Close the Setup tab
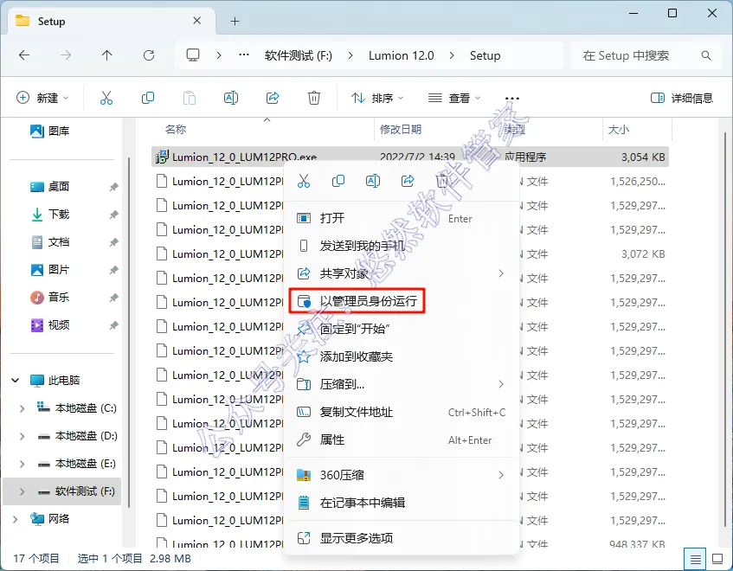 coord(196,21)
